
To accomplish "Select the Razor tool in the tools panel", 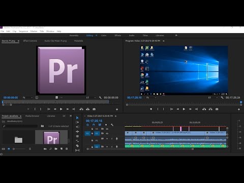I will [x=77, y=145].
